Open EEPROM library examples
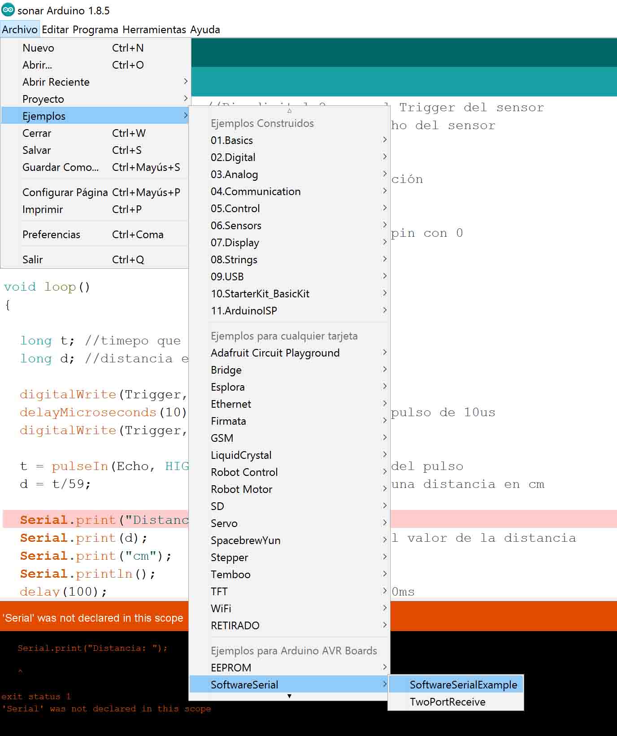Screen dimensions: 617x736 coord(289,668)
